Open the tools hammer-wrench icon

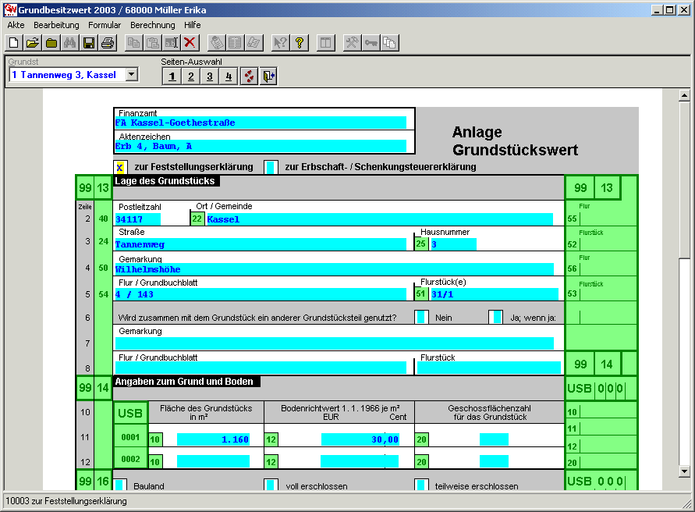(352, 43)
